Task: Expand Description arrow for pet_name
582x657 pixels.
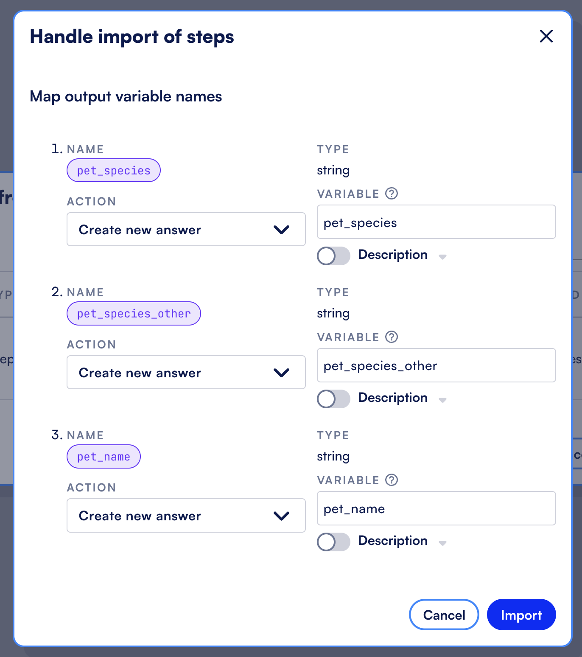Action: 442,543
